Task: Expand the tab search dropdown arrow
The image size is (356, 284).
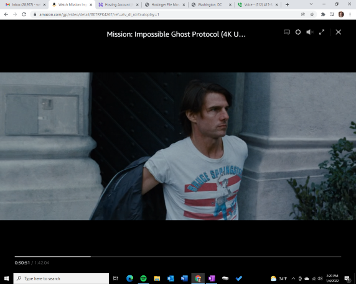Action: [x=311, y=4]
